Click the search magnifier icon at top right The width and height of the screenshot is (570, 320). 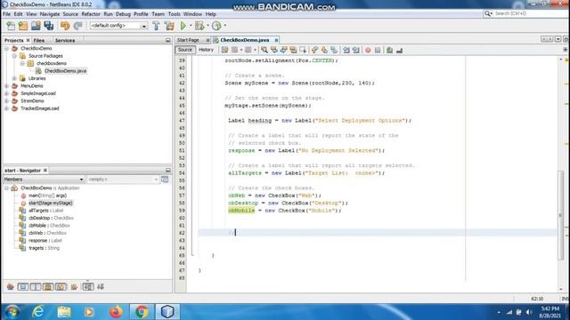pyautogui.click(x=488, y=13)
